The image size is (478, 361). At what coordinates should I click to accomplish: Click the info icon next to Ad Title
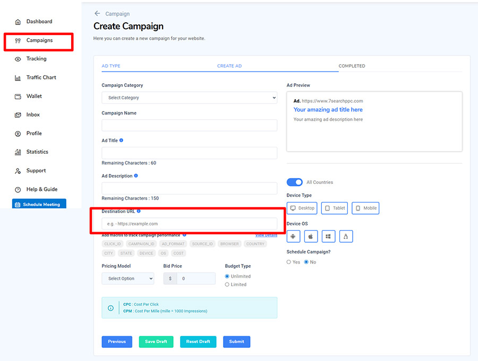[122, 140]
